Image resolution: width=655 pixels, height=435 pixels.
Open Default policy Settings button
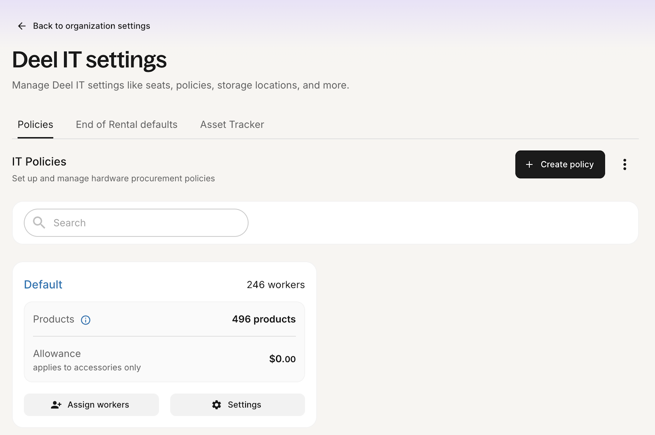237,405
